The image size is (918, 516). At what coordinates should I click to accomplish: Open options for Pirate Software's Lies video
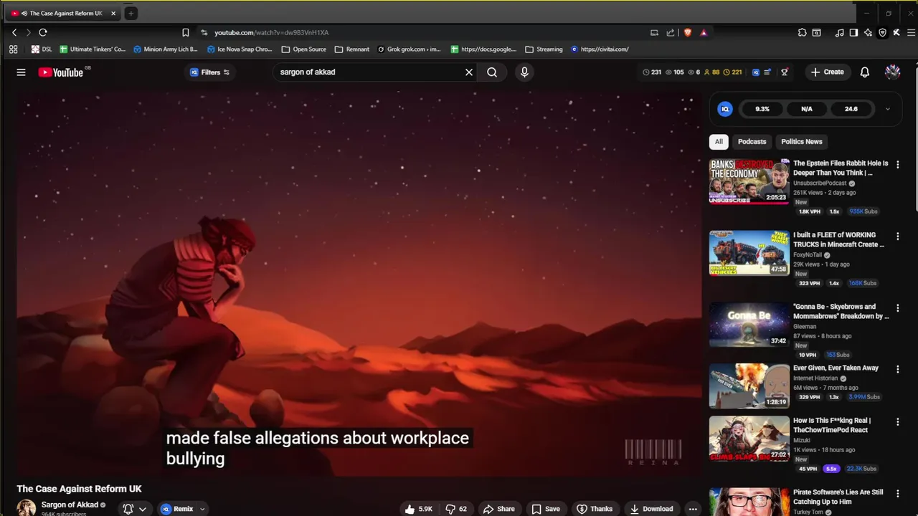pyautogui.click(x=897, y=493)
